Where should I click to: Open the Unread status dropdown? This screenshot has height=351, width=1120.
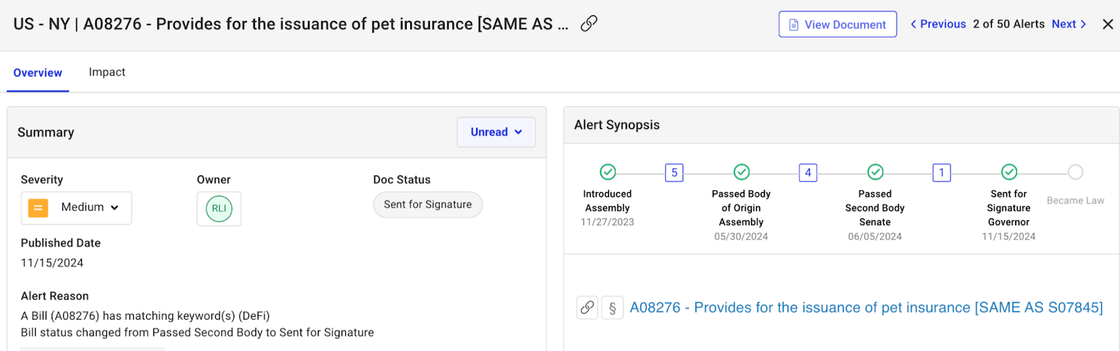tap(496, 132)
